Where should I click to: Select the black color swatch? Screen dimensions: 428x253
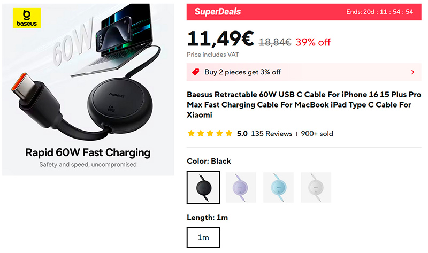(x=203, y=187)
